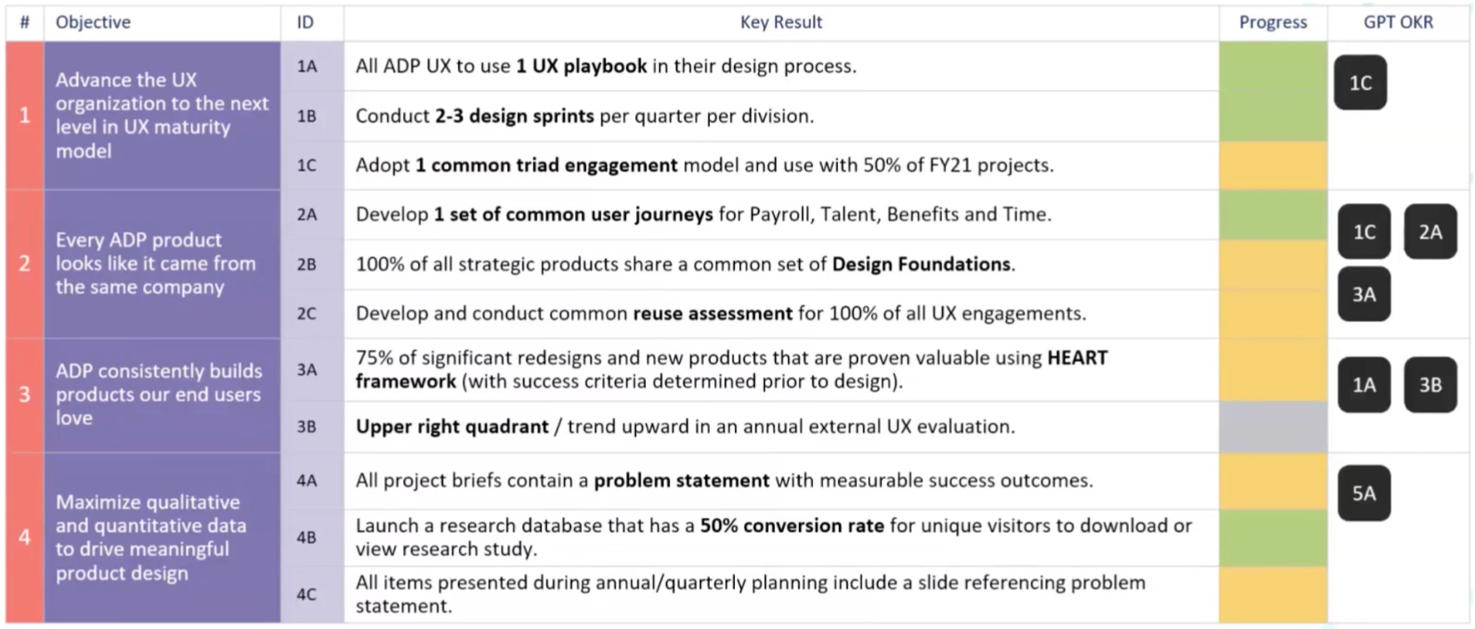Click the 1C badge next to the 2A badge
This screenshot has height=629, width=1475.
point(1364,232)
